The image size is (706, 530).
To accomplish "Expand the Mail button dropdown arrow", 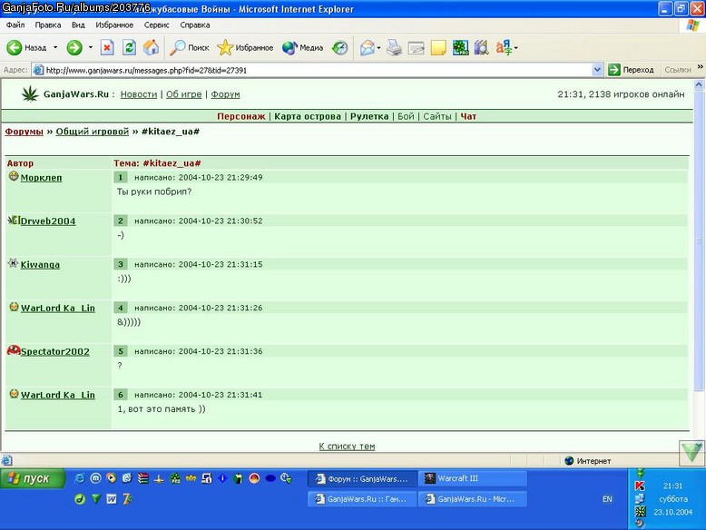I will [378, 48].
